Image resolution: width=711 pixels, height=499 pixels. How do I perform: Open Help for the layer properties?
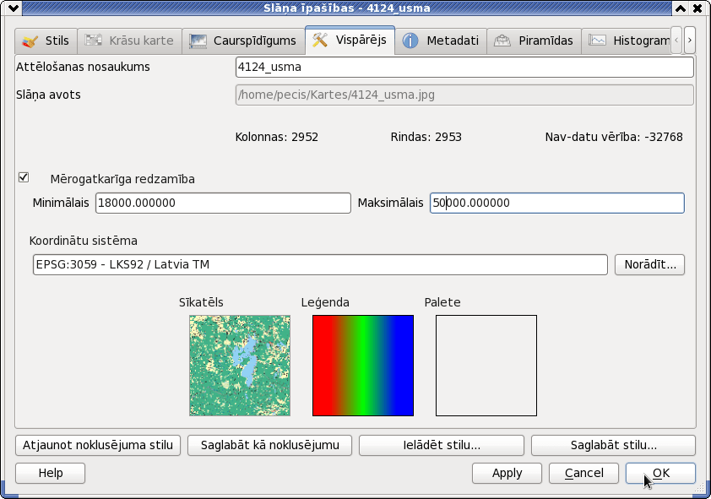pyautogui.click(x=51, y=473)
